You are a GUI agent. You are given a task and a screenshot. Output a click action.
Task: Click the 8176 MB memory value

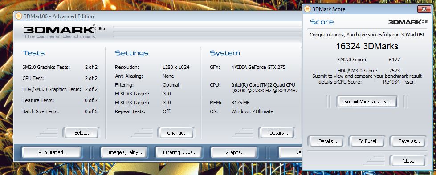[240, 103]
